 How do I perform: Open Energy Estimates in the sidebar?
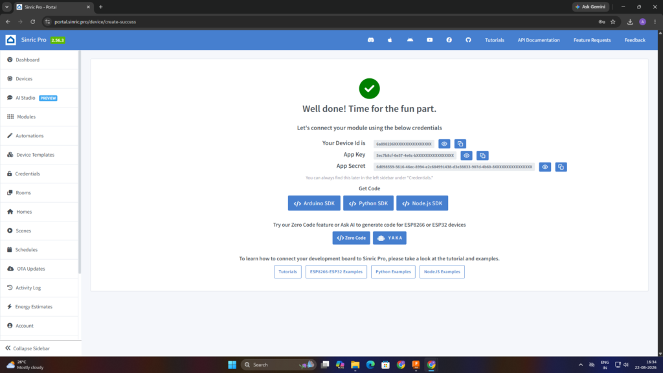point(39,307)
